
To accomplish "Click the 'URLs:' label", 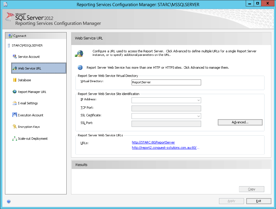I will click(85, 143).
